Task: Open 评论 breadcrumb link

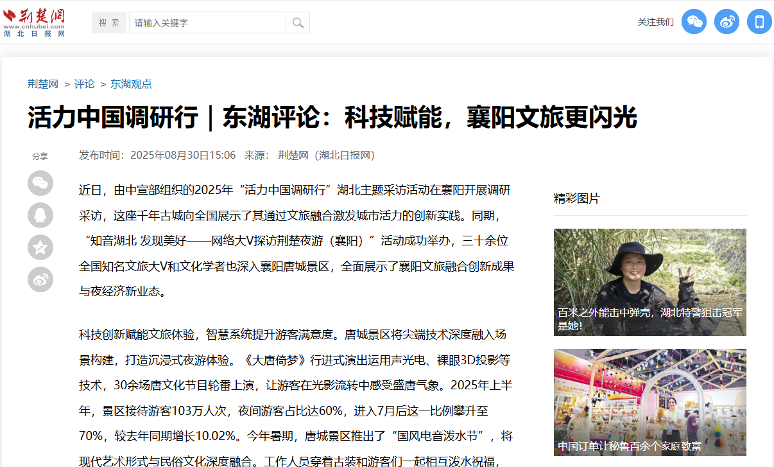Action: [x=84, y=84]
